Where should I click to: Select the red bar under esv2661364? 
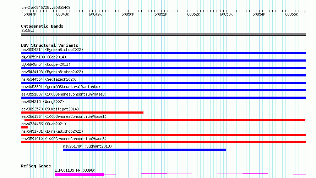[165, 120]
